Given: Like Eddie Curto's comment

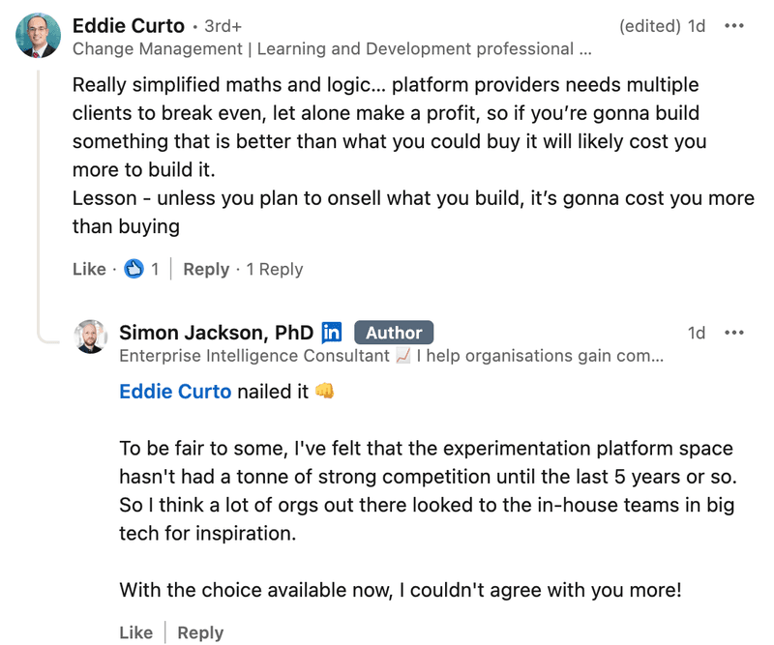Looking at the screenshot, I should click(x=88, y=269).
